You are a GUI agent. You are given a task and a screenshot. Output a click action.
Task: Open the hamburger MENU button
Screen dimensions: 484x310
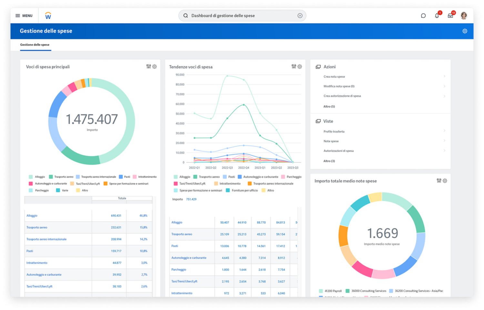tap(24, 15)
